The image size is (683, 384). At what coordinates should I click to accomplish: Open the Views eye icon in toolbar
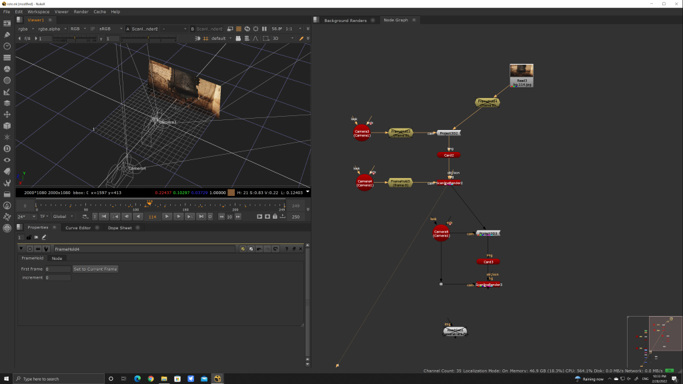click(7, 160)
